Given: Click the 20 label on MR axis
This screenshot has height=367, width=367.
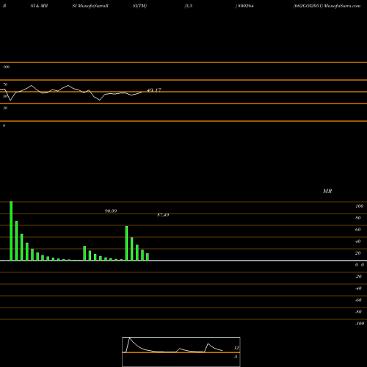Looking at the screenshot, I should (358, 253).
